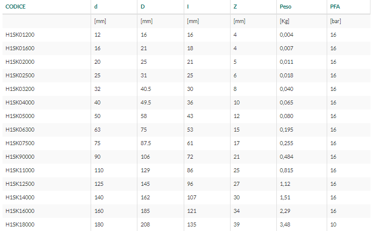Select product code H1SK05000
This screenshot has height=231, width=372.
click(x=20, y=116)
